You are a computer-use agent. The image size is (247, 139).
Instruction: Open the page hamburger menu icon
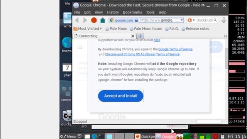coord(80,47)
